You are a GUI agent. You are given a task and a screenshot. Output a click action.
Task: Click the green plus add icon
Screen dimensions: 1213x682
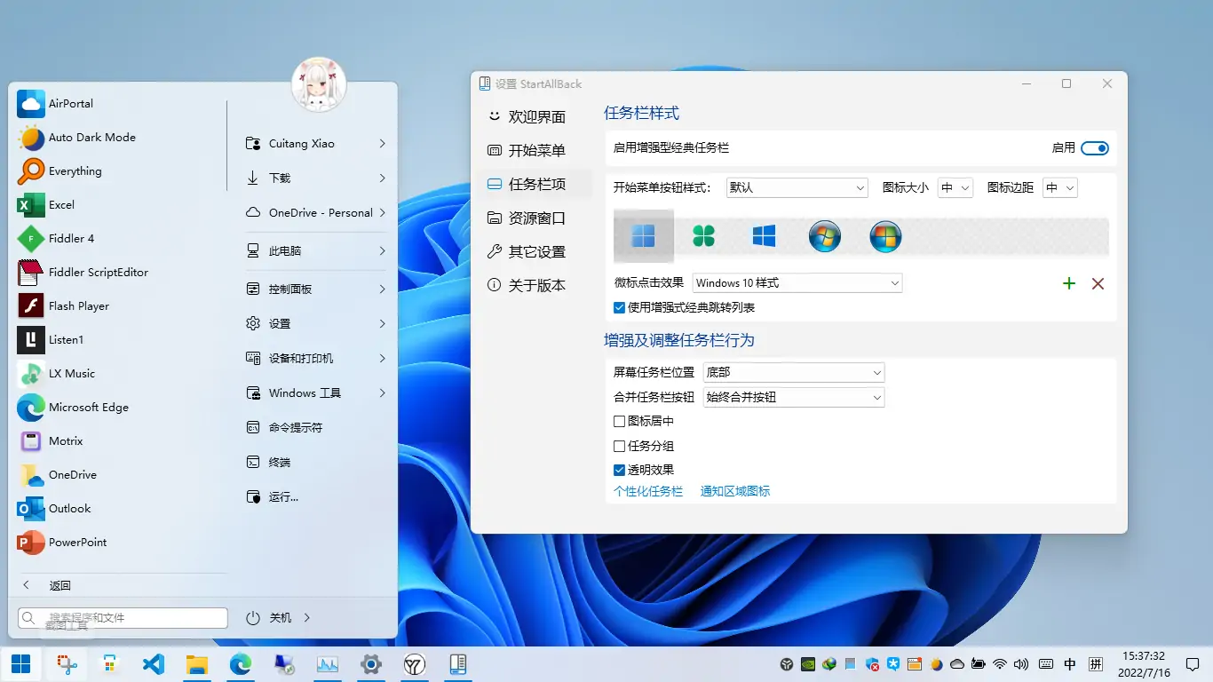(1069, 283)
